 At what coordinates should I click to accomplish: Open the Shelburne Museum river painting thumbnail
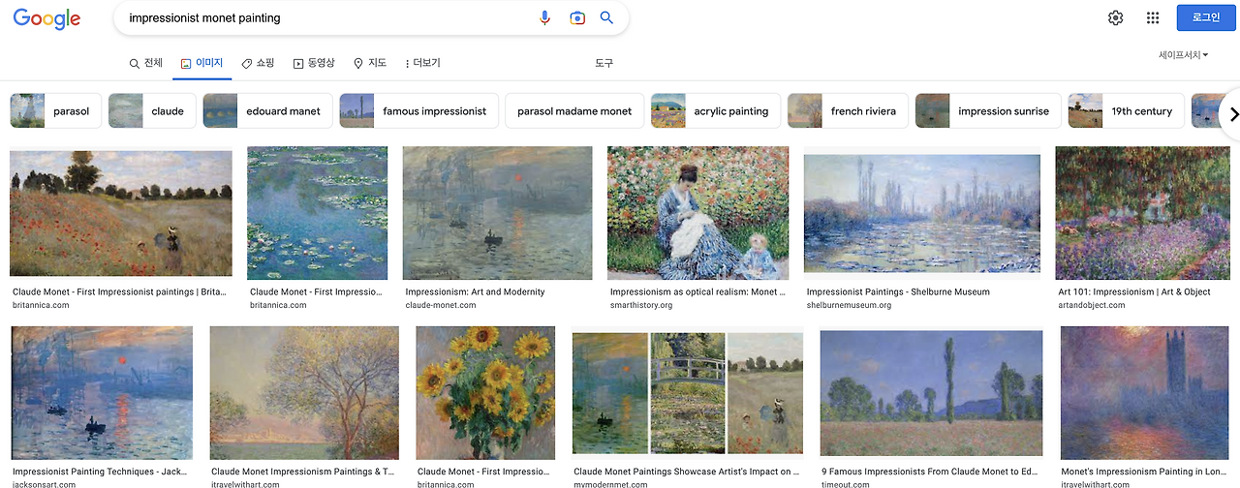[x=922, y=213]
